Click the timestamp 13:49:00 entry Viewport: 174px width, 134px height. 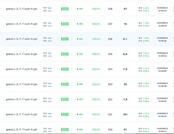pos(162,71)
